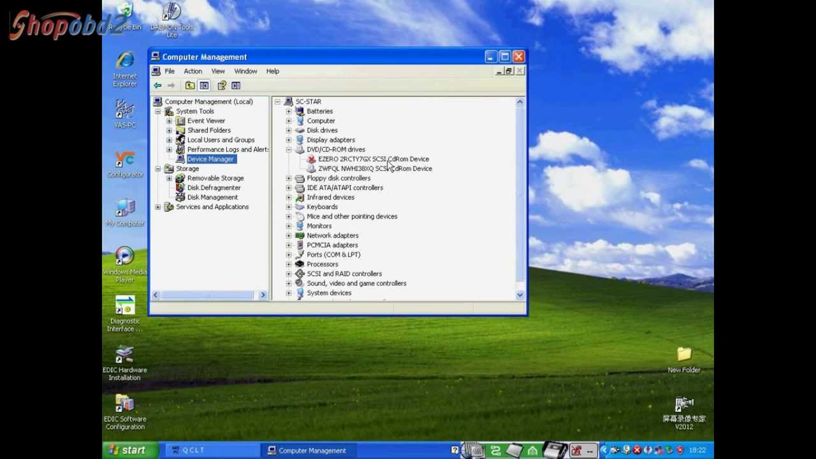This screenshot has width=816, height=459.
Task: Click the Start button
Action: click(130, 450)
